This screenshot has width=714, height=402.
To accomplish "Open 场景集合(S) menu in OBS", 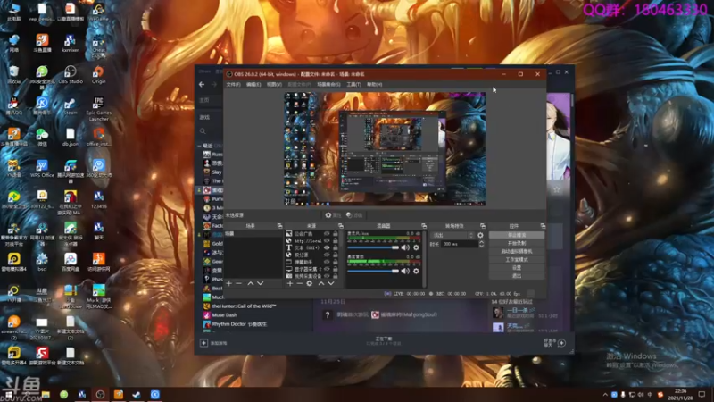I will 328,84.
